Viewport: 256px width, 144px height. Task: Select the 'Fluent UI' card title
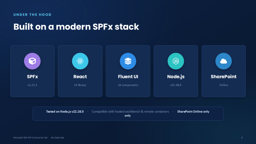tap(128, 76)
